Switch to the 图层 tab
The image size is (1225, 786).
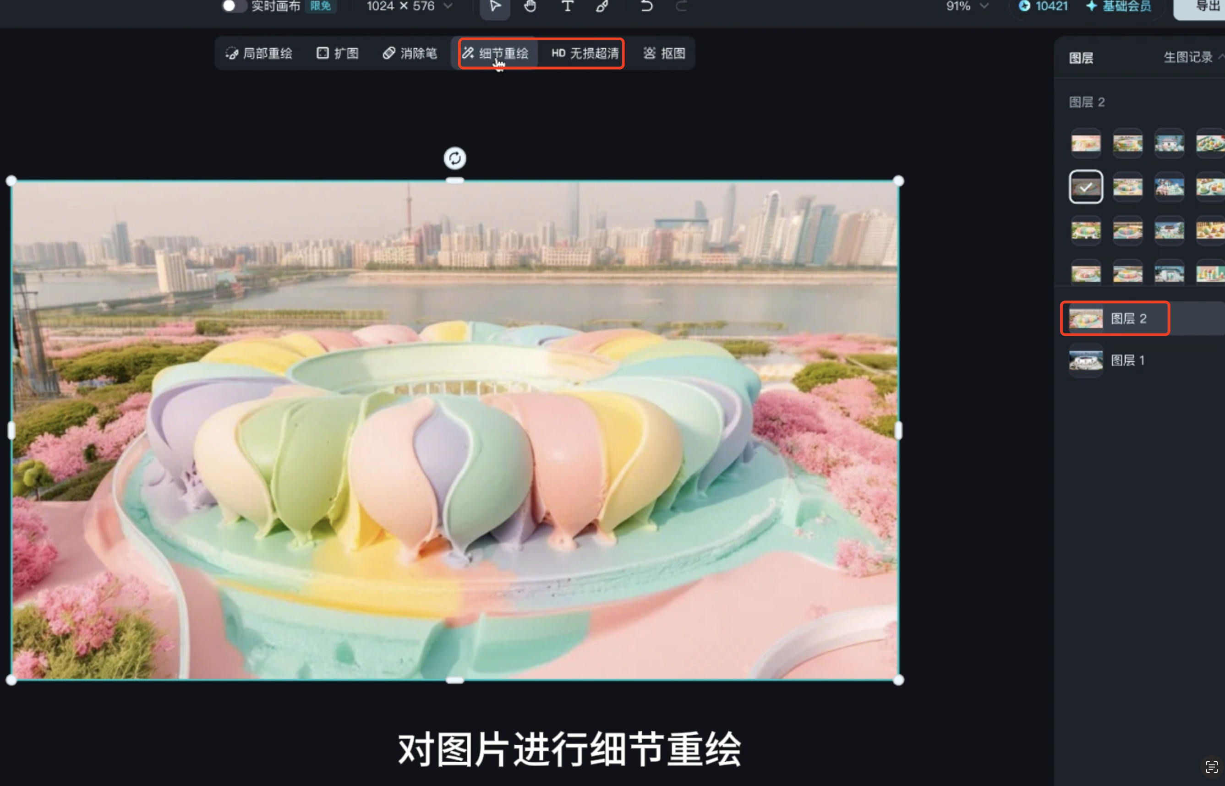pos(1081,58)
